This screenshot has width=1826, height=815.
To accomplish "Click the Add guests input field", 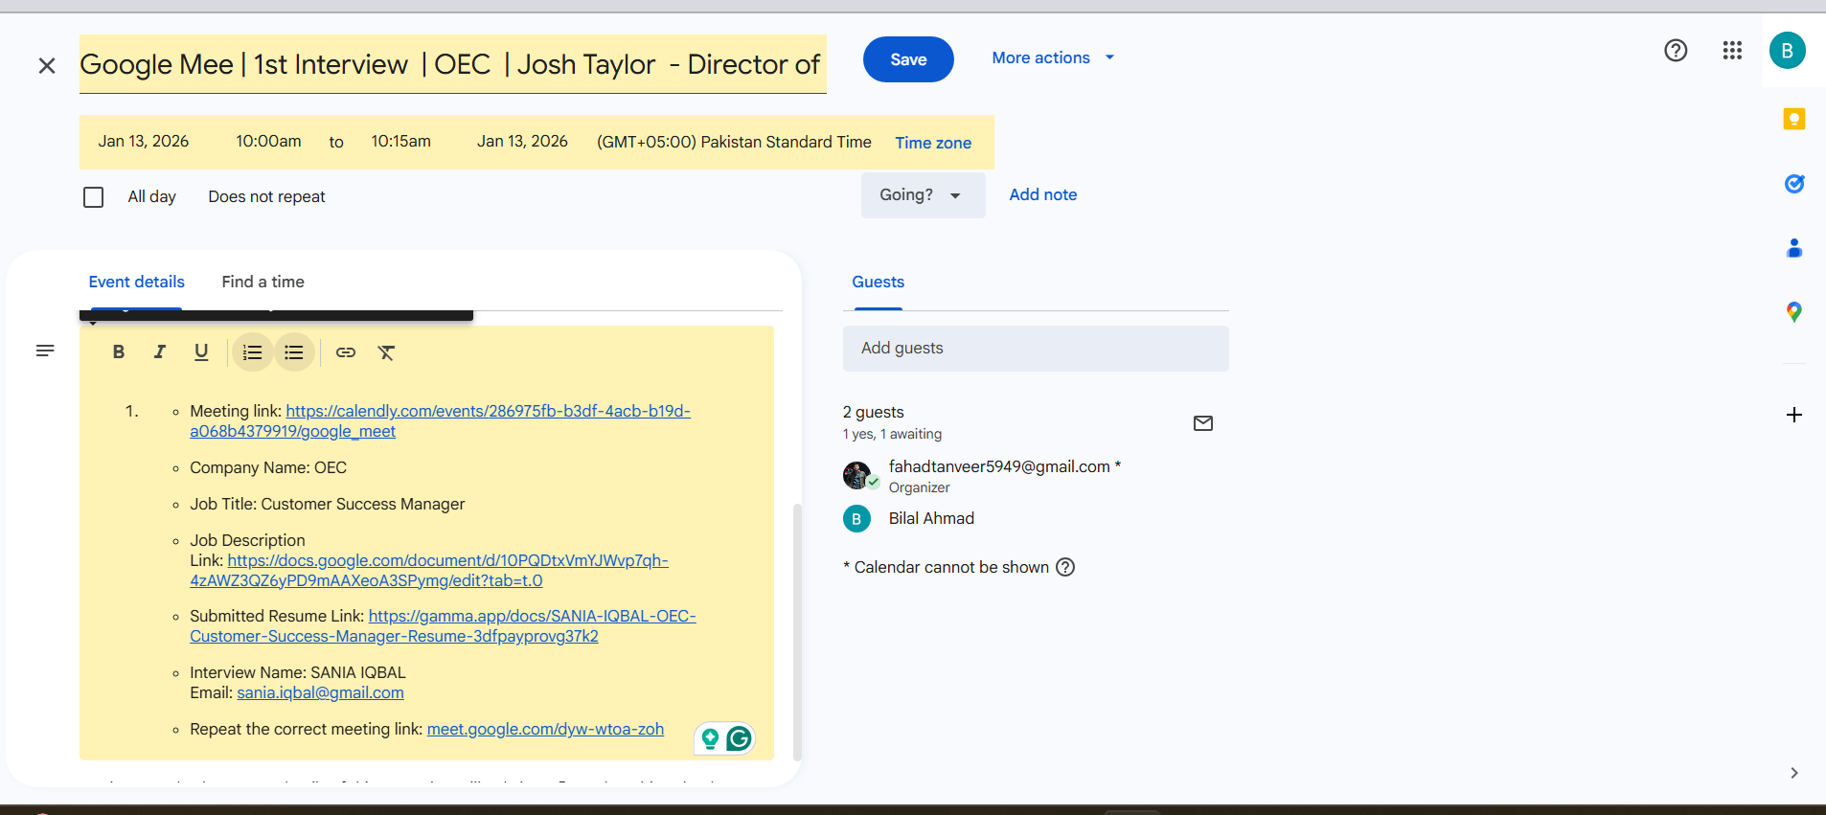I will pyautogui.click(x=1036, y=349).
